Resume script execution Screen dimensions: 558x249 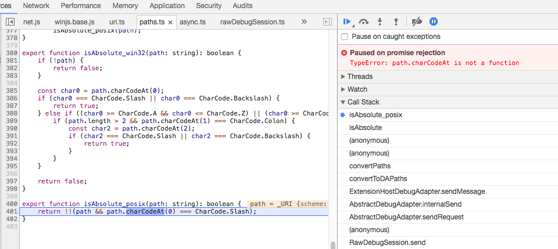pyautogui.click(x=347, y=21)
